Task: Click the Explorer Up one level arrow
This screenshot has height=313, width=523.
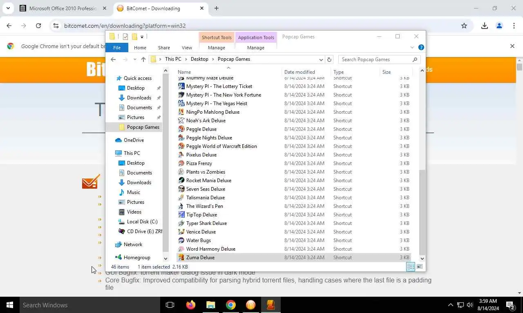Action: point(143,60)
